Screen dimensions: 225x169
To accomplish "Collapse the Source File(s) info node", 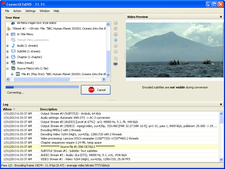I will 8,68.
